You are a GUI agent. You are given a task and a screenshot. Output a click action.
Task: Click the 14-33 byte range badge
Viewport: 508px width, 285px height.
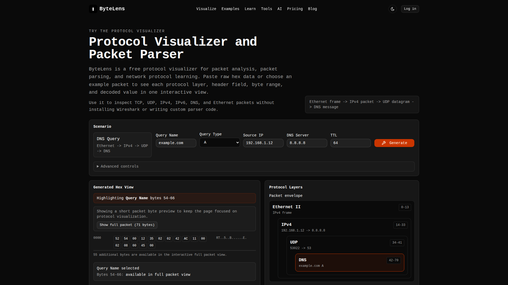tap(400, 225)
